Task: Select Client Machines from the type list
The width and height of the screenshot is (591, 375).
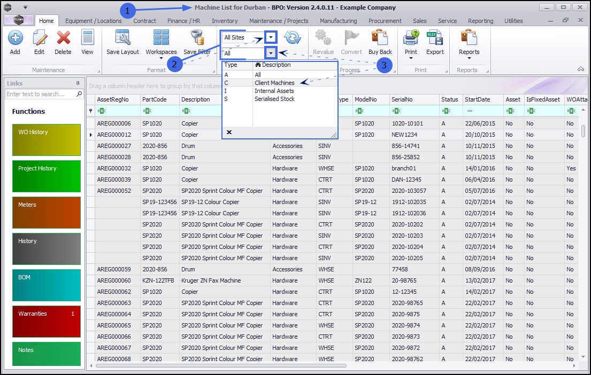Action: [274, 83]
